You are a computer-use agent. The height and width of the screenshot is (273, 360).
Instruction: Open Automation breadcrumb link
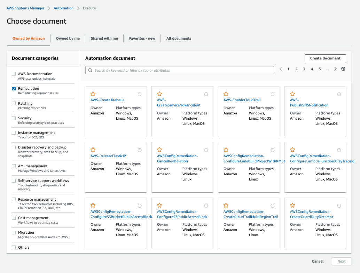[64, 8]
